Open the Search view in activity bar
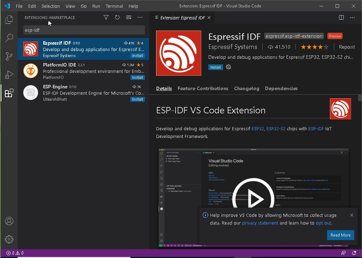 click(9, 38)
